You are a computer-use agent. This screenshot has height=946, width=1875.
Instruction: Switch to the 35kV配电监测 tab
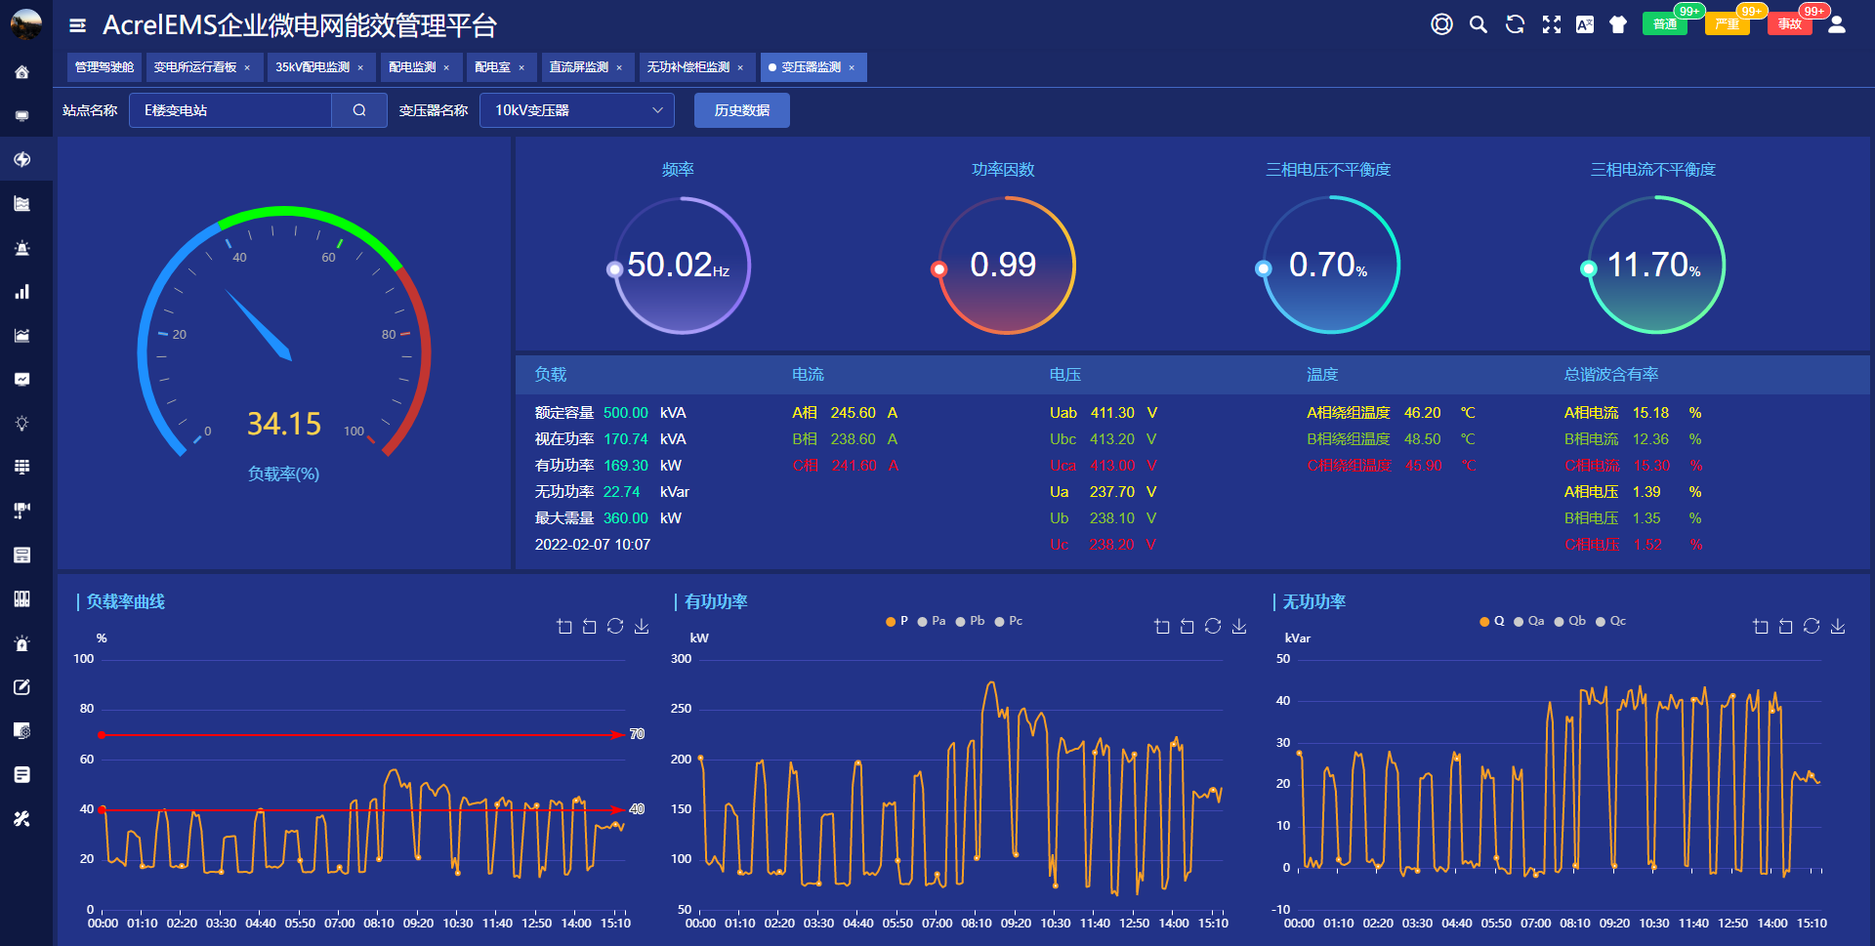[x=312, y=67]
